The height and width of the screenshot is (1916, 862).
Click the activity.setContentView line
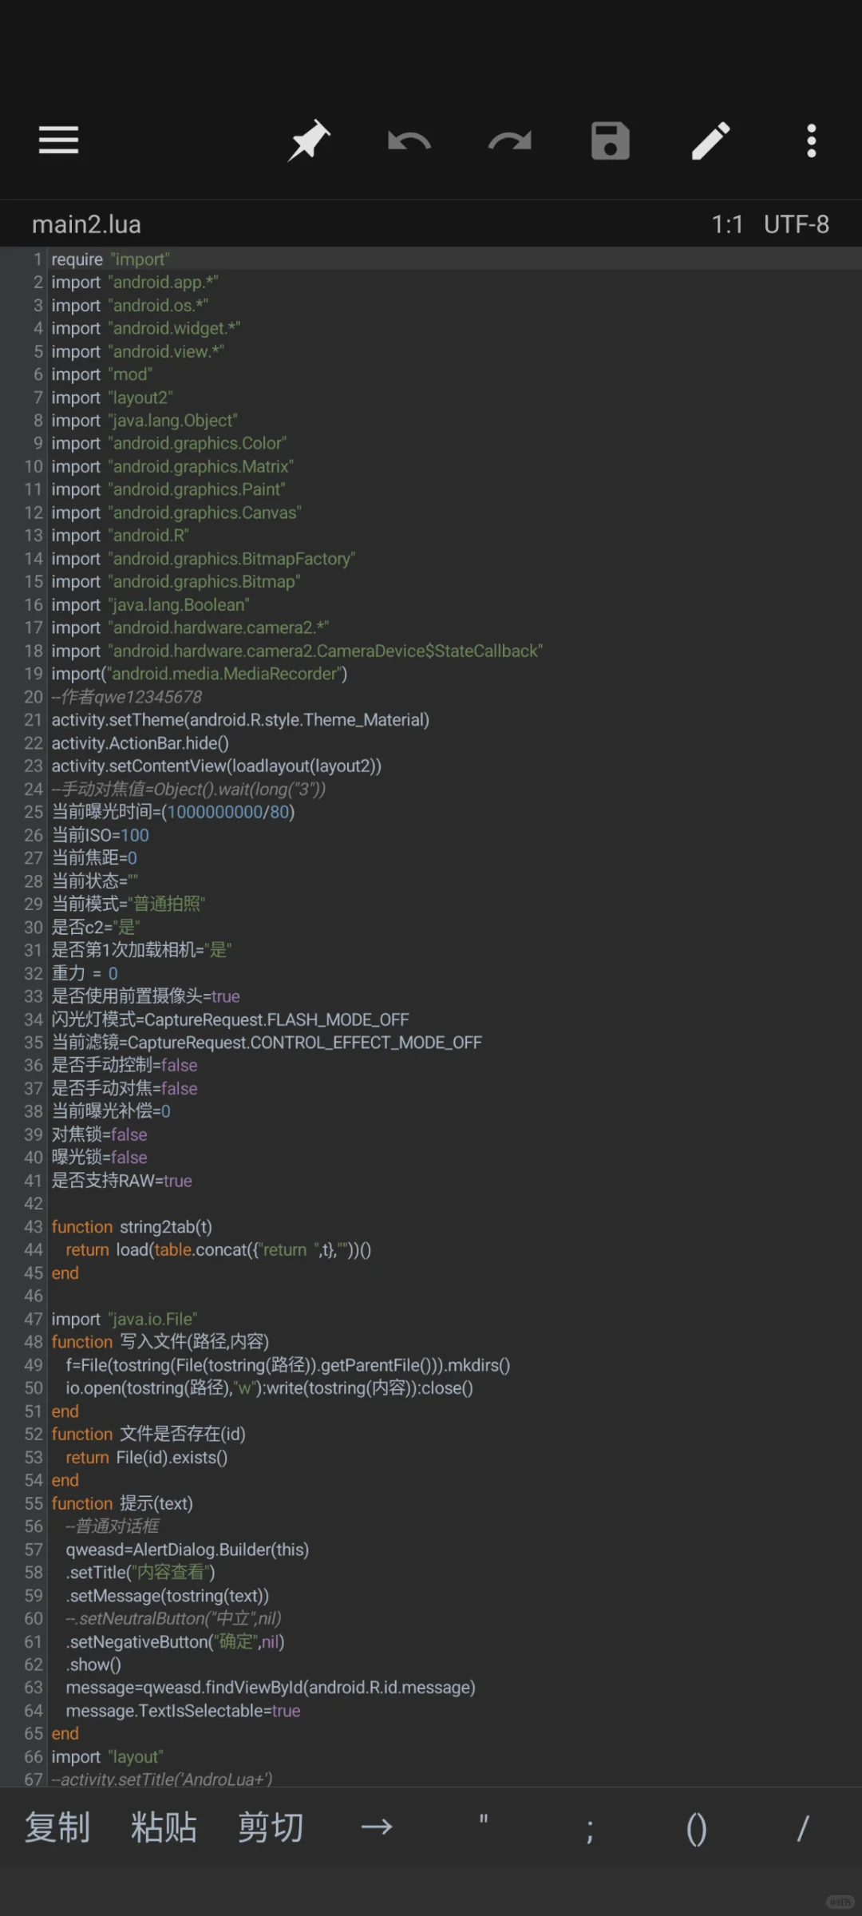click(x=216, y=766)
